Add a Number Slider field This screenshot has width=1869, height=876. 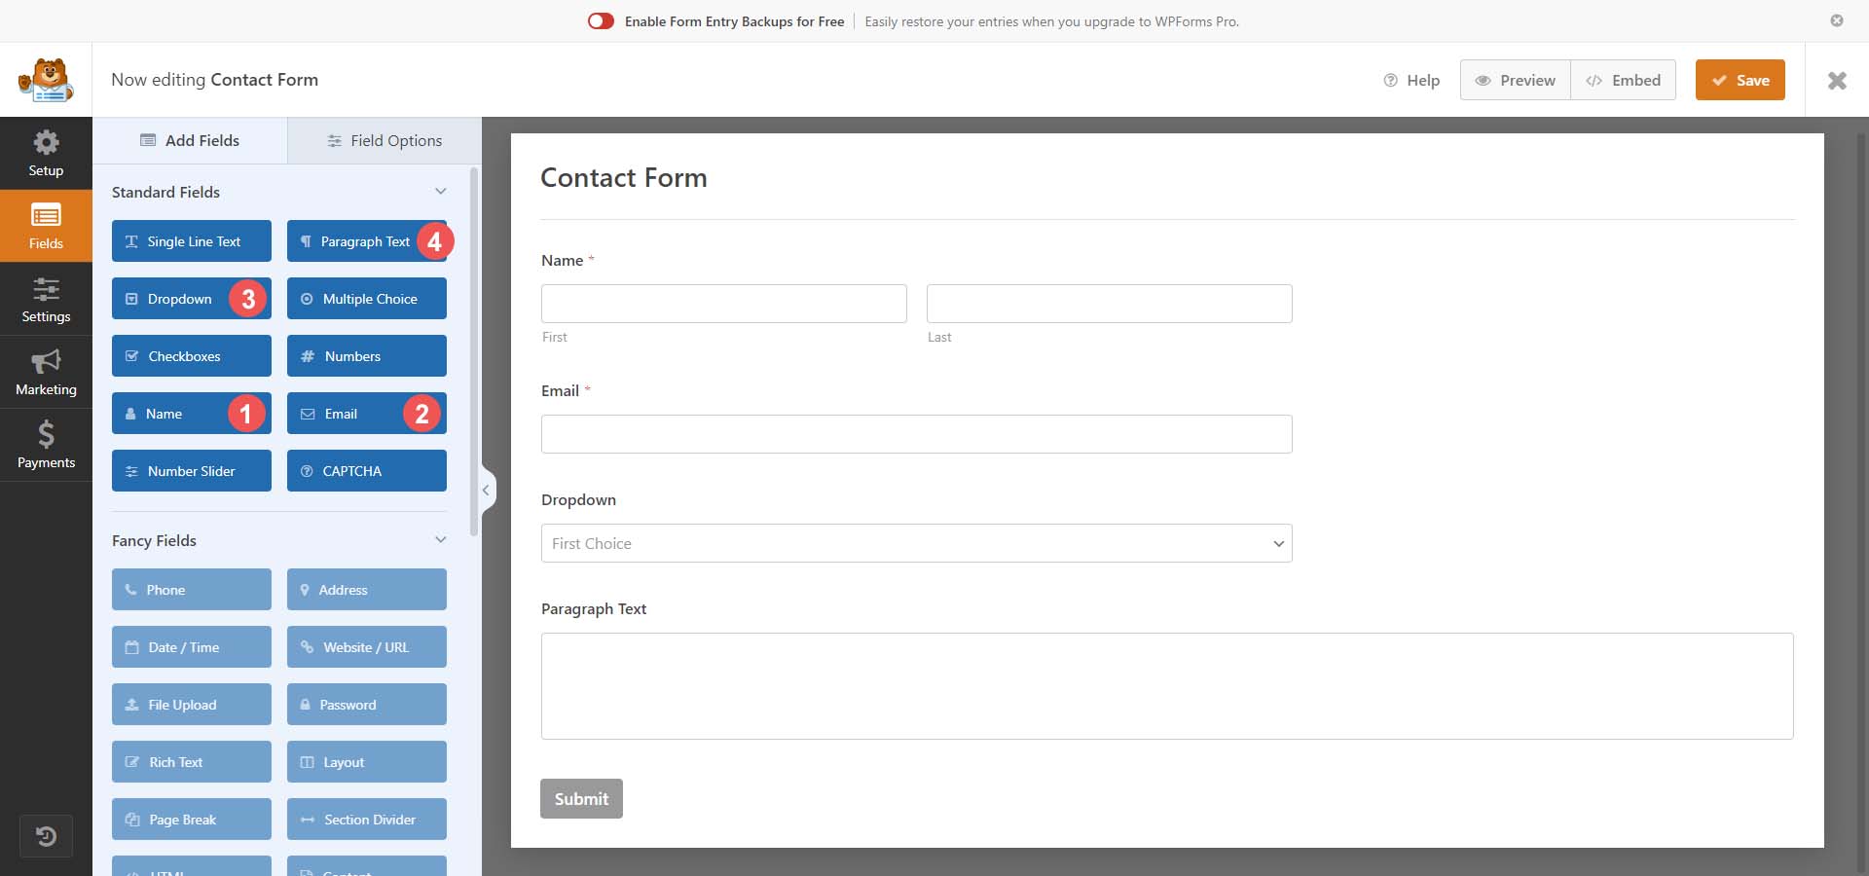point(192,471)
